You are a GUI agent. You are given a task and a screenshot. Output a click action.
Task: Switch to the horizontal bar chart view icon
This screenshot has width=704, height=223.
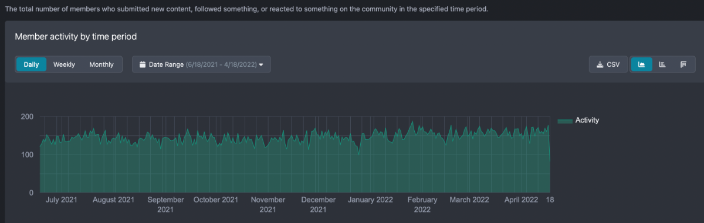pos(662,64)
